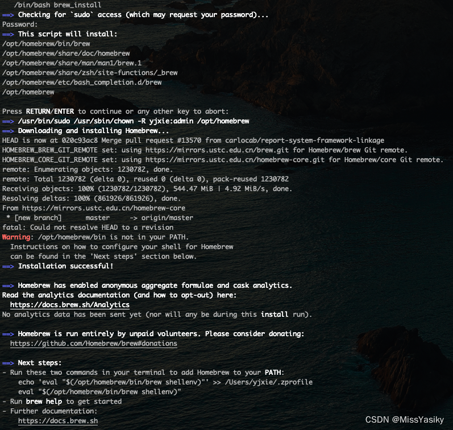Click the 'CSDN @MissYasiky' watermark

(405, 420)
